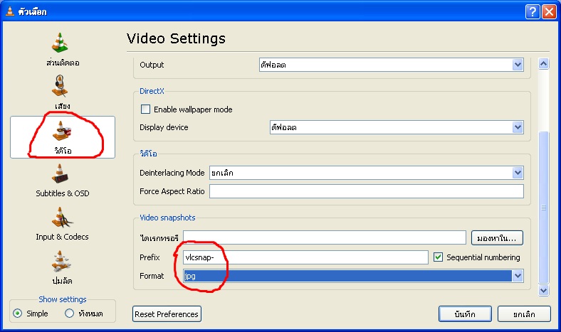Select the Simple show settings radio button

(17, 314)
